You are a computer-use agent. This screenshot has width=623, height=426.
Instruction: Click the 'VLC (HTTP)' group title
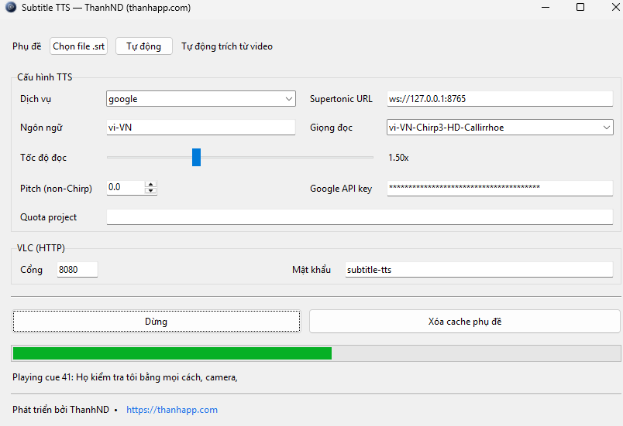pyautogui.click(x=40, y=247)
